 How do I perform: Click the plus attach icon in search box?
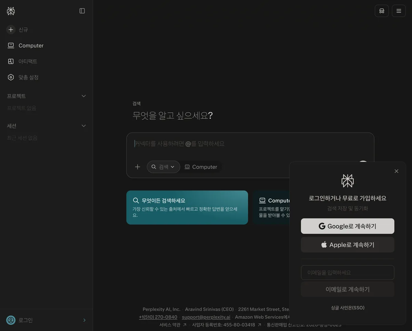point(138,167)
